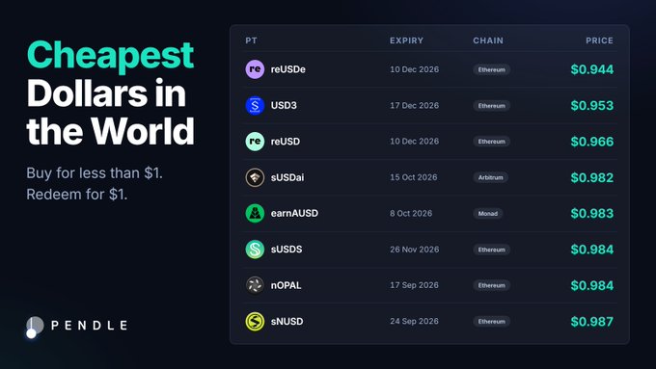Click the sUSDai token icon
This screenshot has width=656, height=369.
tap(255, 177)
